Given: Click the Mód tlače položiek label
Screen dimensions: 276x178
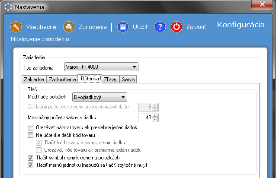Looking at the screenshot, I should click(x=47, y=97).
